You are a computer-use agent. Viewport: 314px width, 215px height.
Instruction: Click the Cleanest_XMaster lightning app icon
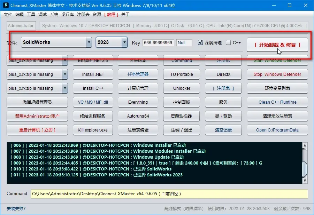pyautogui.click(x=6, y=5)
